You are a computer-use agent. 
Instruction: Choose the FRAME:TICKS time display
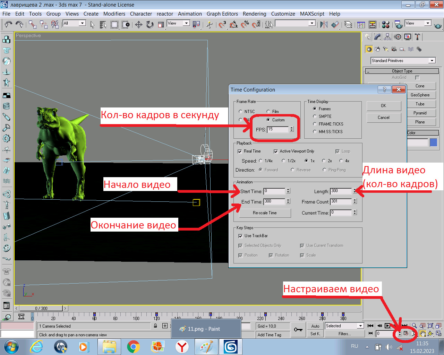pyautogui.click(x=315, y=124)
